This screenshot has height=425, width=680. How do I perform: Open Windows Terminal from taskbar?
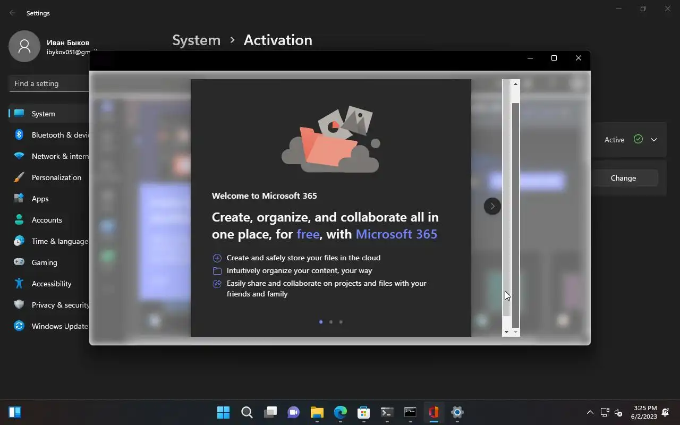coord(387,412)
